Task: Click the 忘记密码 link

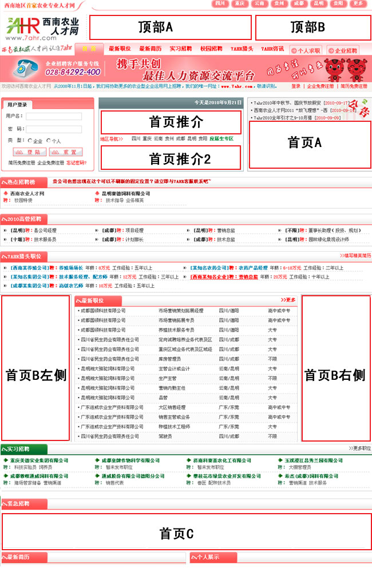Action: 77,163
